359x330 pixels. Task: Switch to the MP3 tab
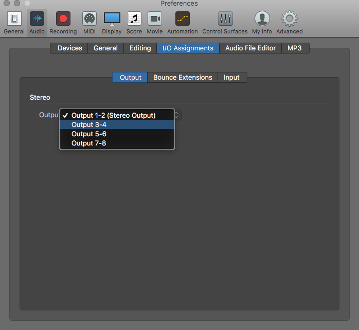click(295, 48)
